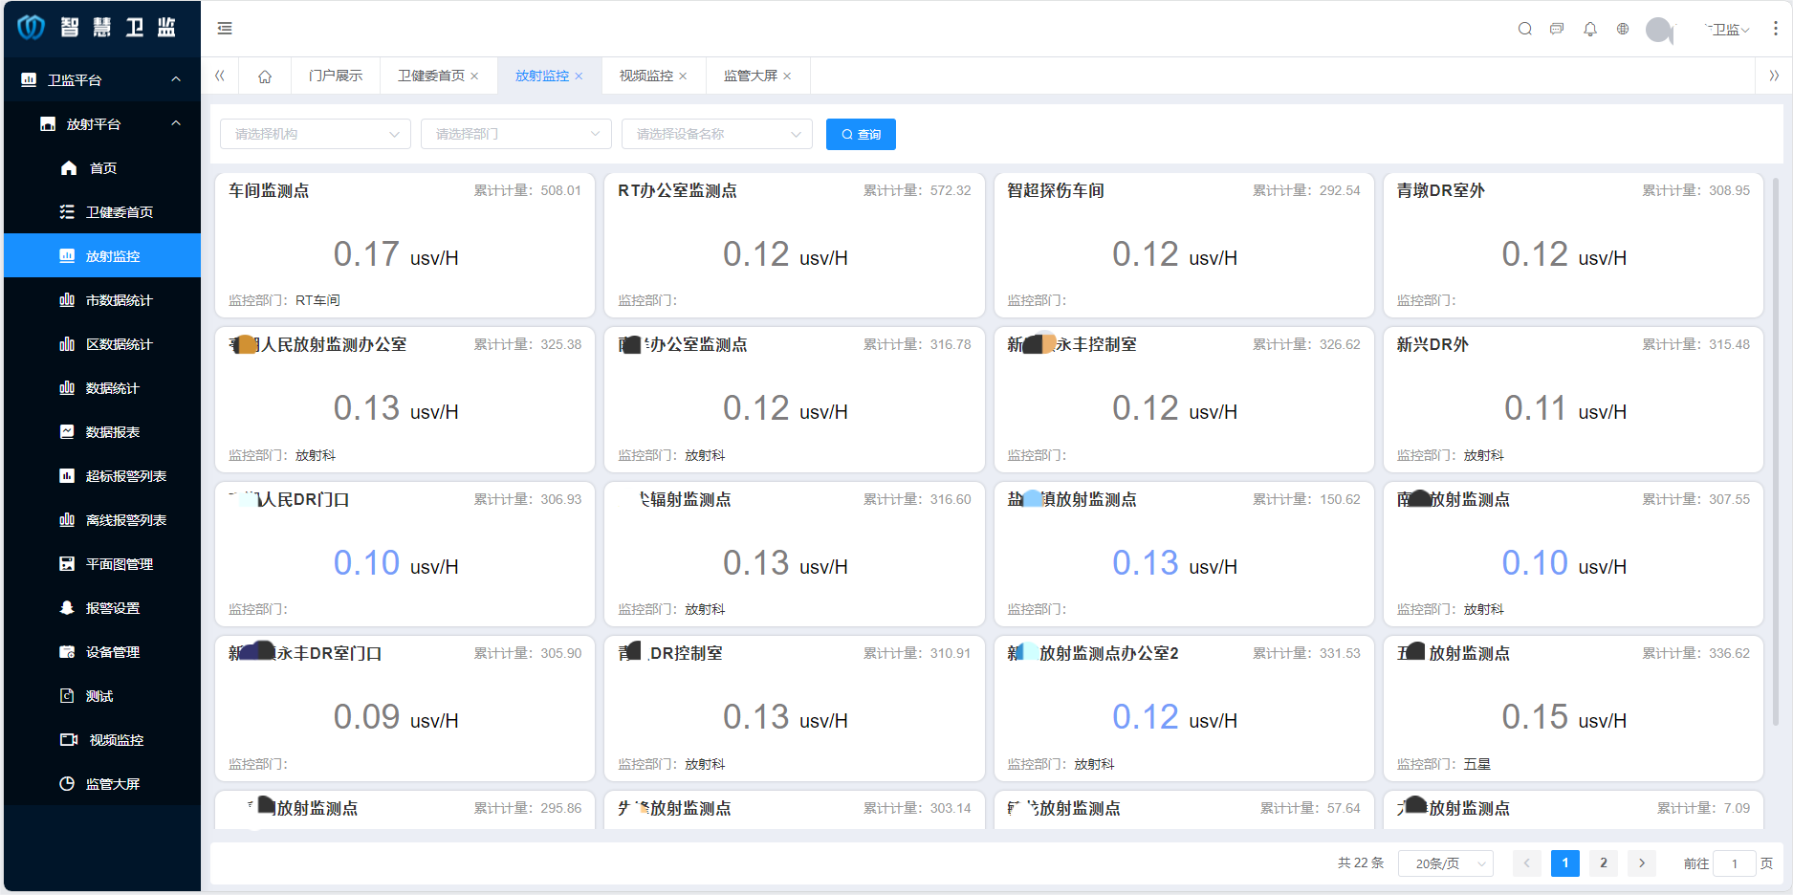Click the 查询 search button
This screenshot has height=895, width=1793.
(x=861, y=134)
